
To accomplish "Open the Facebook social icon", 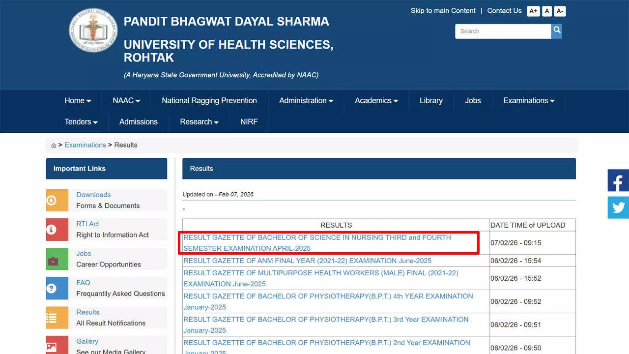I will click(618, 180).
